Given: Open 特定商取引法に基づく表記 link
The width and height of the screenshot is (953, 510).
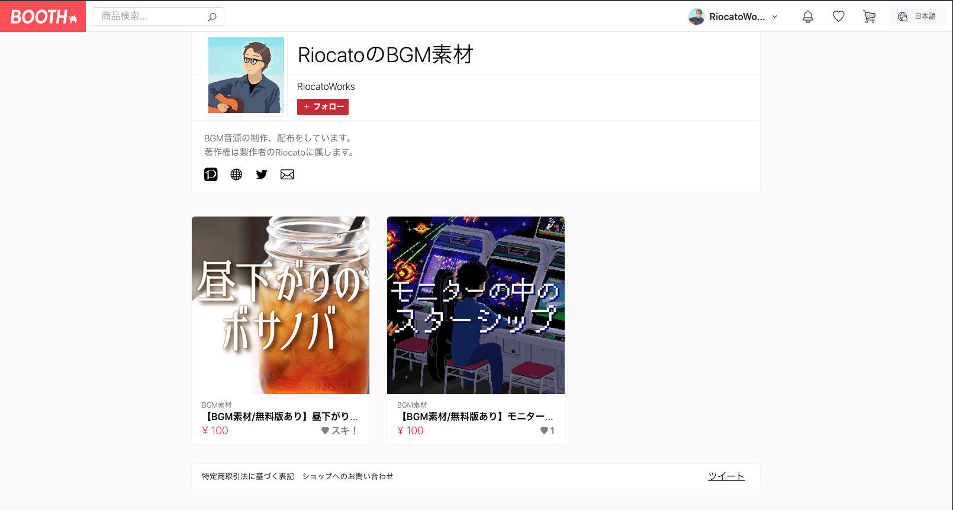Looking at the screenshot, I should [x=248, y=476].
